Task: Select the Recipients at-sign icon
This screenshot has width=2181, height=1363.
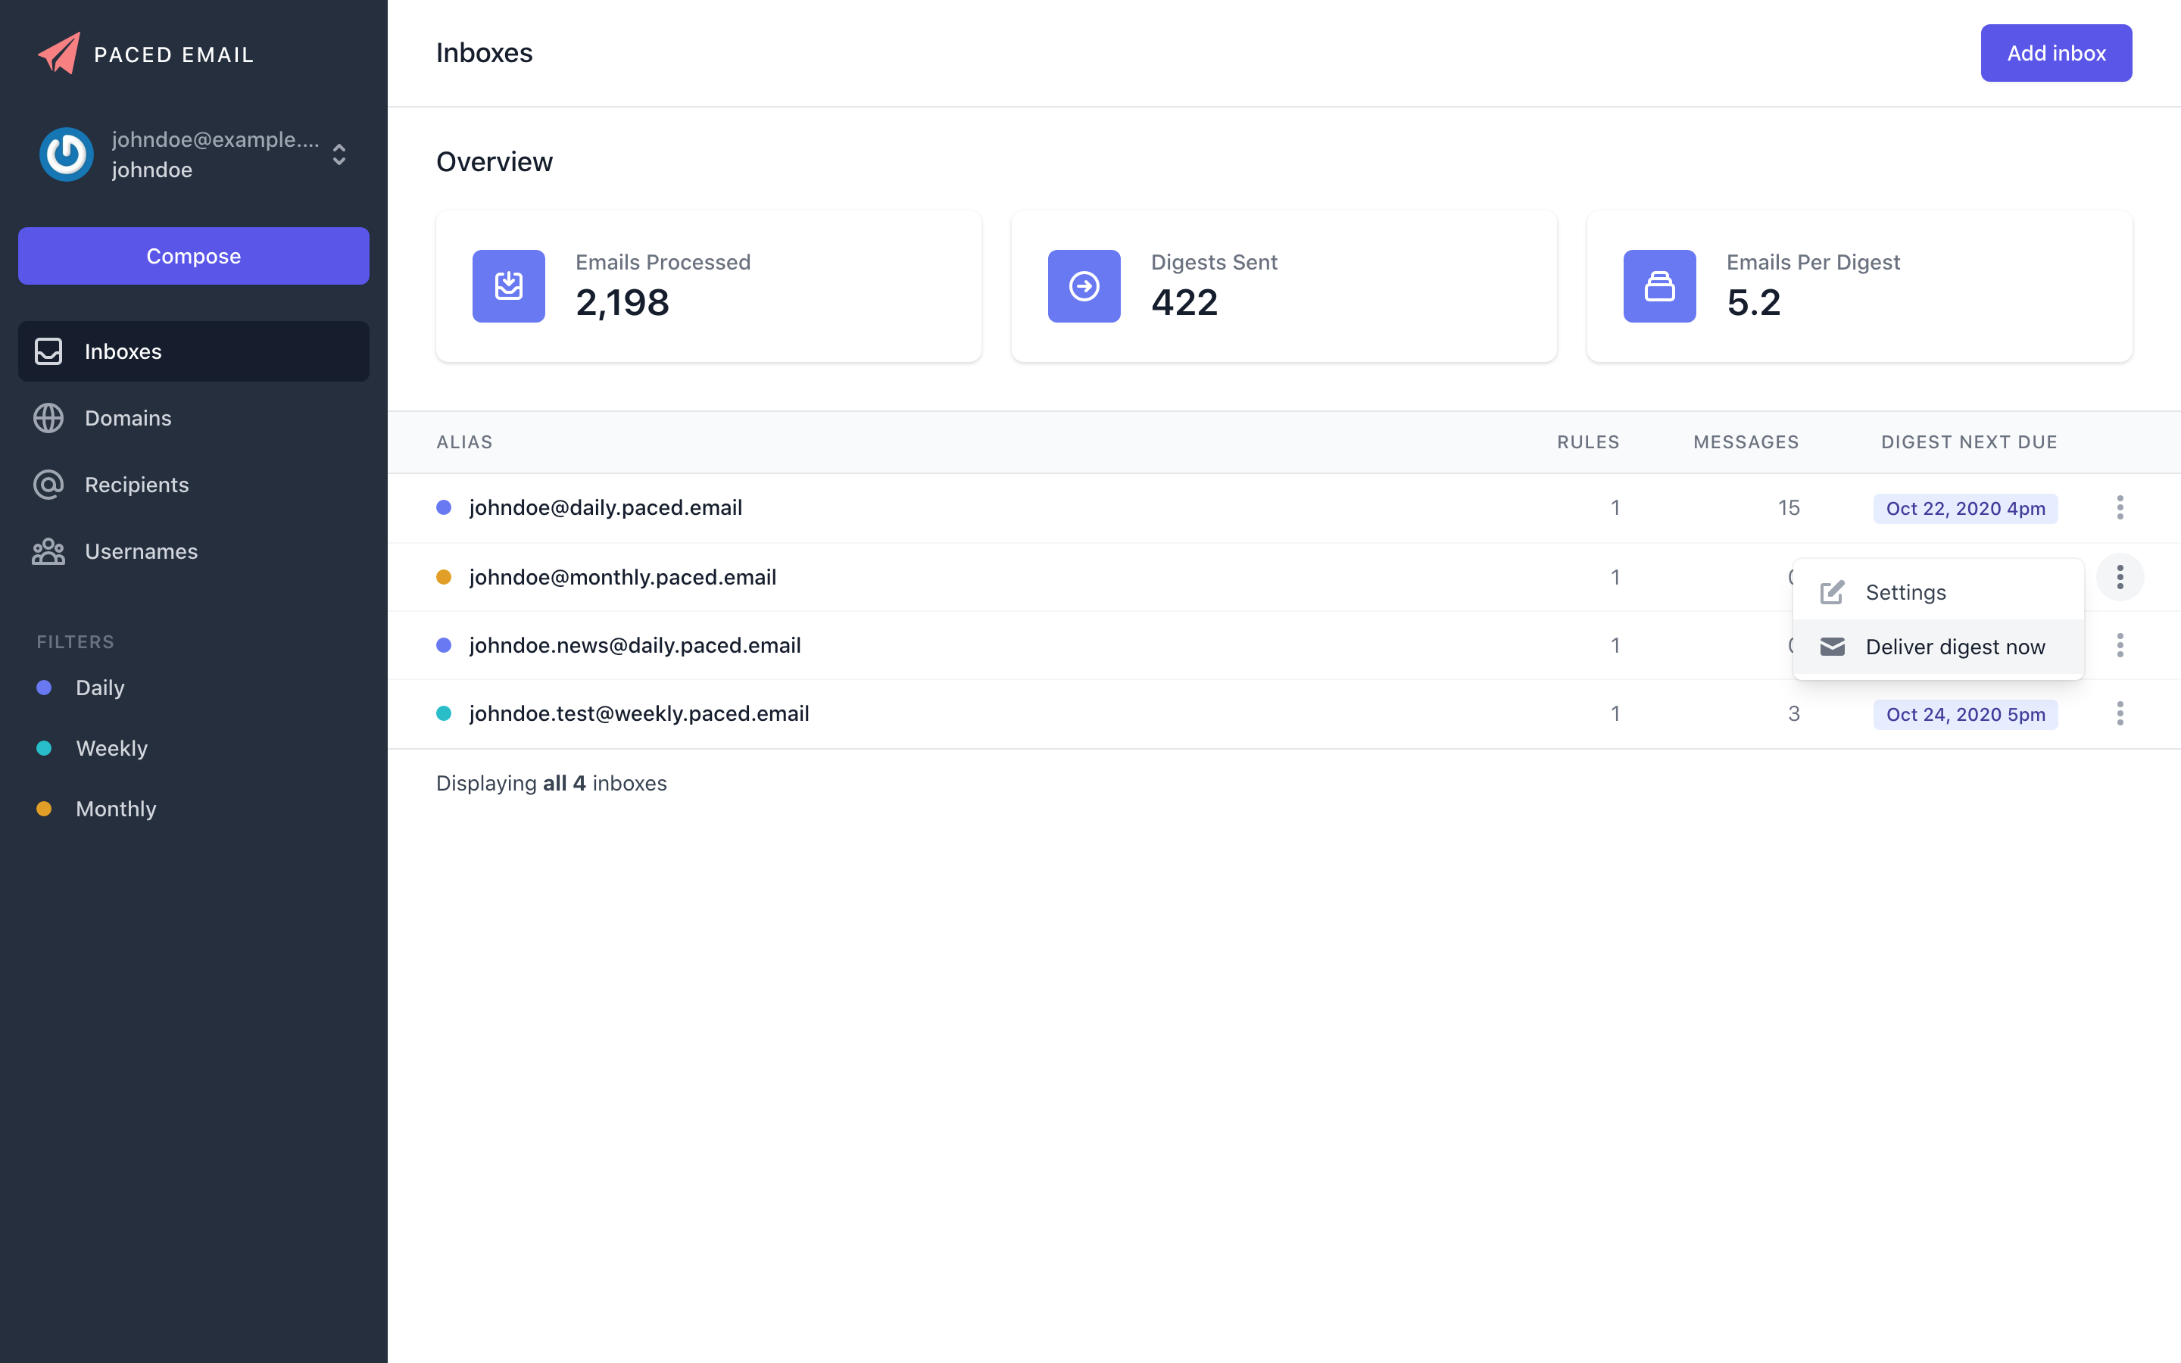Action: (x=48, y=484)
